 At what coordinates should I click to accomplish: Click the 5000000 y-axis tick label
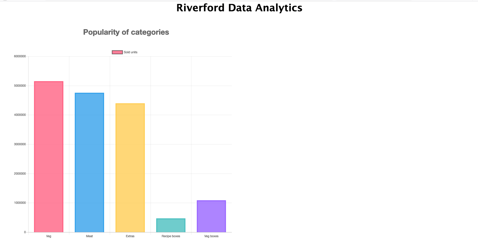(x=20, y=86)
